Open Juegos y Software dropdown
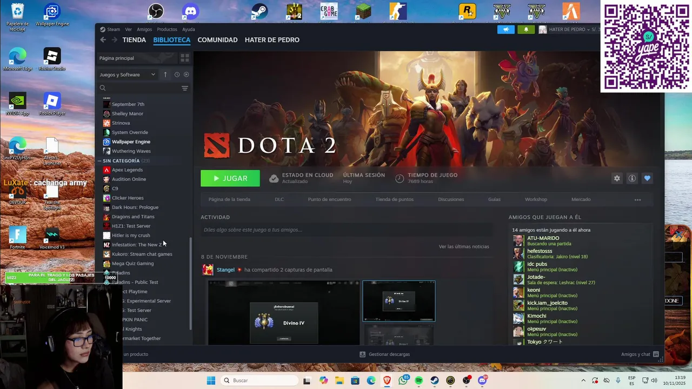The width and height of the screenshot is (692, 389). [x=128, y=75]
